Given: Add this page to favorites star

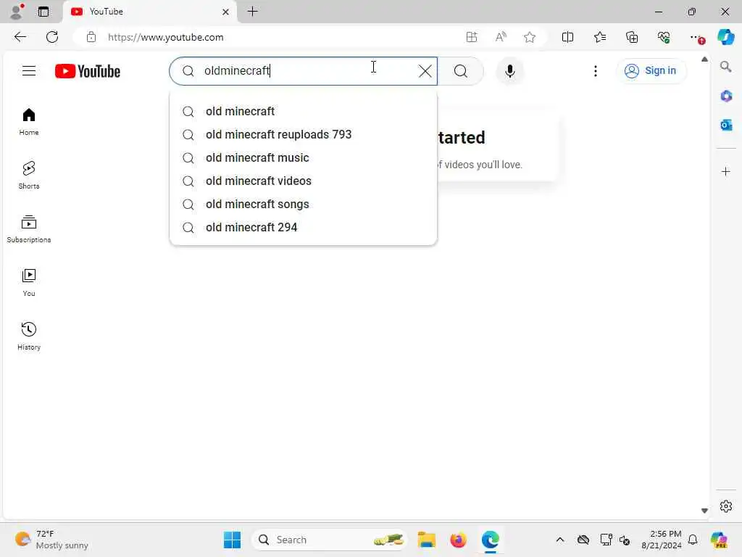Looking at the screenshot, I should coord(530,38).
